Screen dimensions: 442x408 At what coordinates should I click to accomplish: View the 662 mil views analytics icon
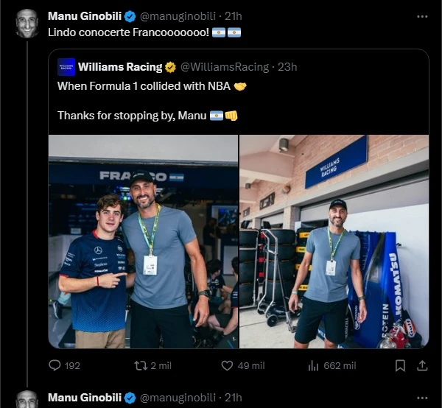312,365
